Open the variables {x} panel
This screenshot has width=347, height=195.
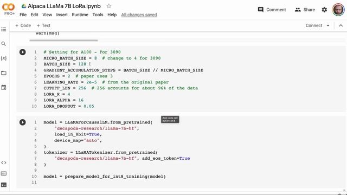(4, 58)
